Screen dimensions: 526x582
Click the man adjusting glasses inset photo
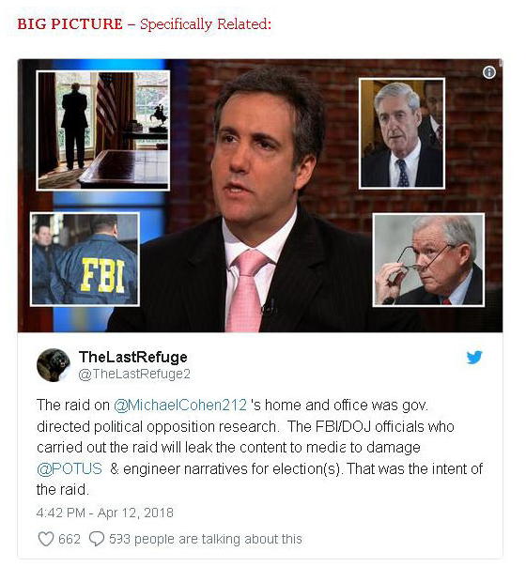[428, 260]
